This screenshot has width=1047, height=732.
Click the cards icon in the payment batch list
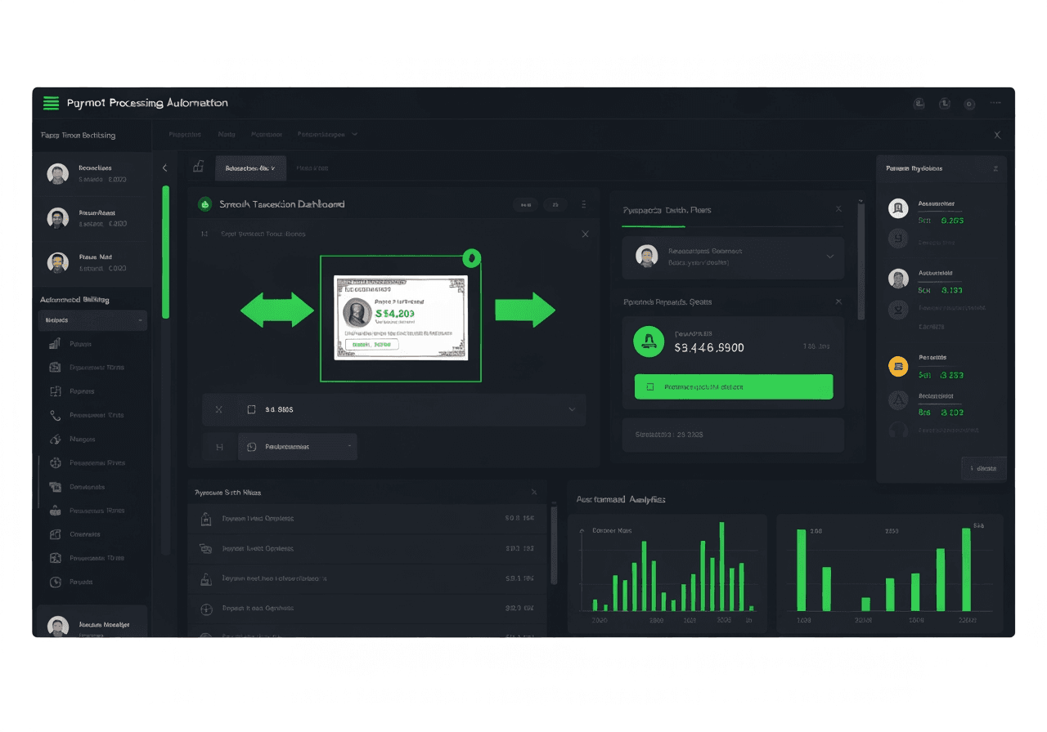tap(205, 549)
